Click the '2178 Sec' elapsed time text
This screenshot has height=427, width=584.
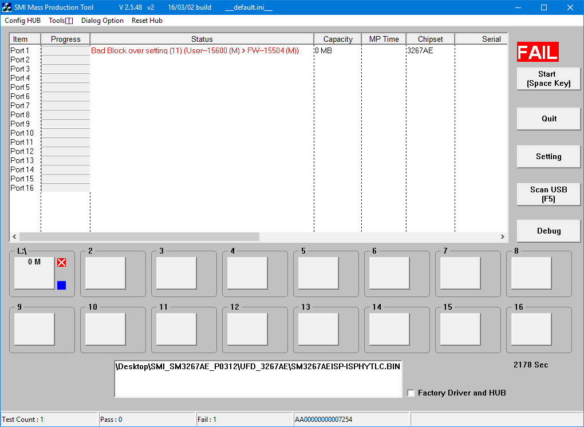(531, 365)
